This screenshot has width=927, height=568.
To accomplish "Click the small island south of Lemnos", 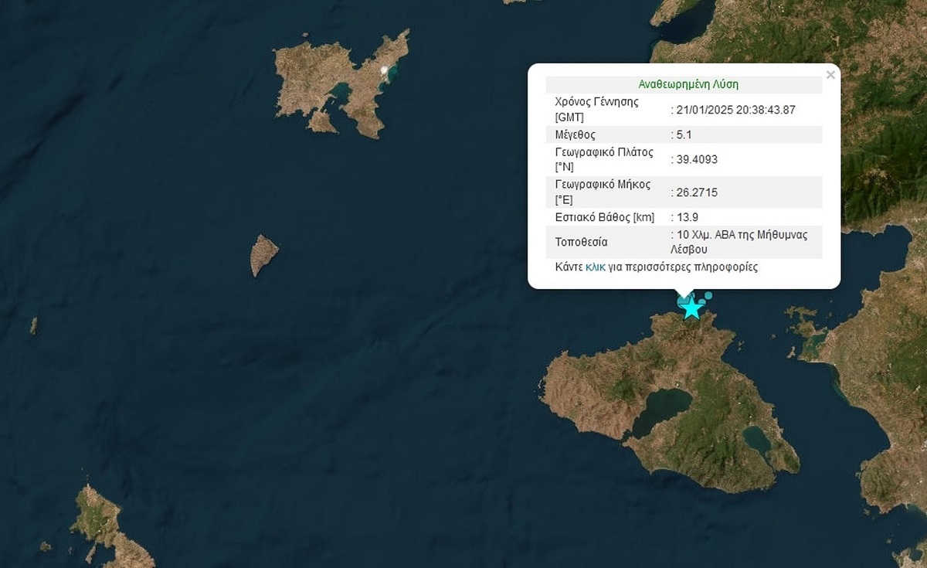I will (x=263, y=254).
